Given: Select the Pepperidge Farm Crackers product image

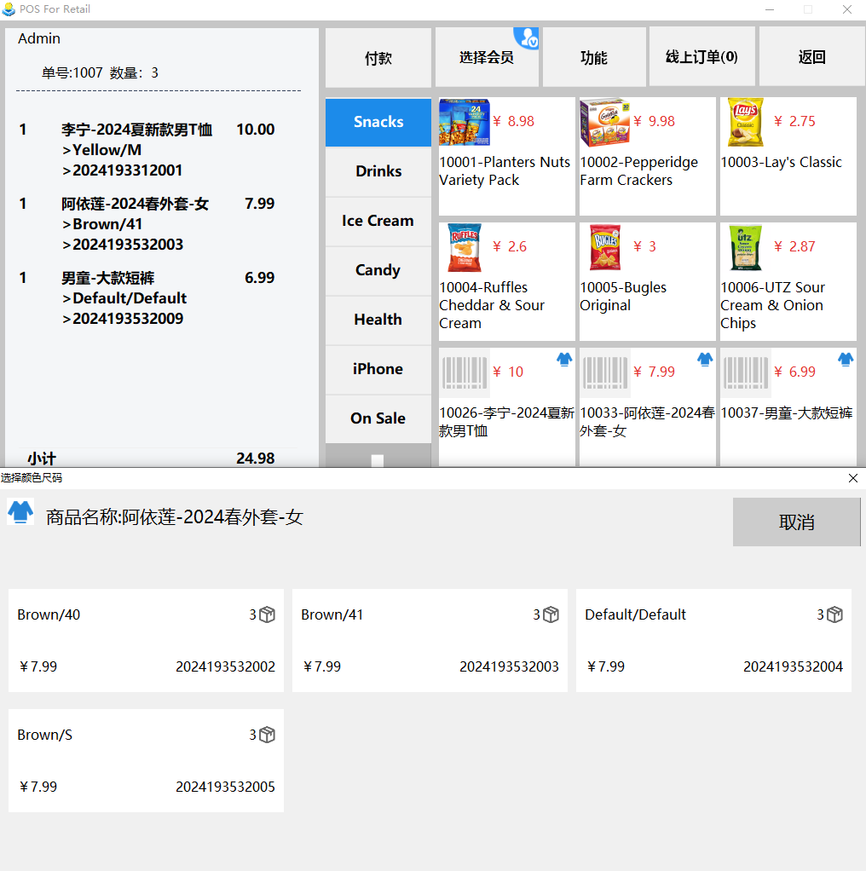Looking at the screenshot, I should pos(605,122).
